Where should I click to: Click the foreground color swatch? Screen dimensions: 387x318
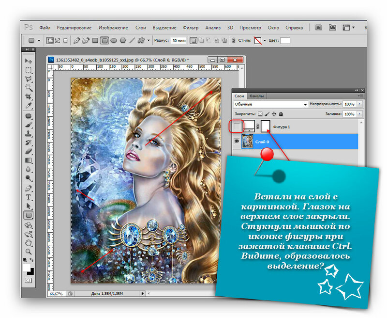[x=26, y=268]
